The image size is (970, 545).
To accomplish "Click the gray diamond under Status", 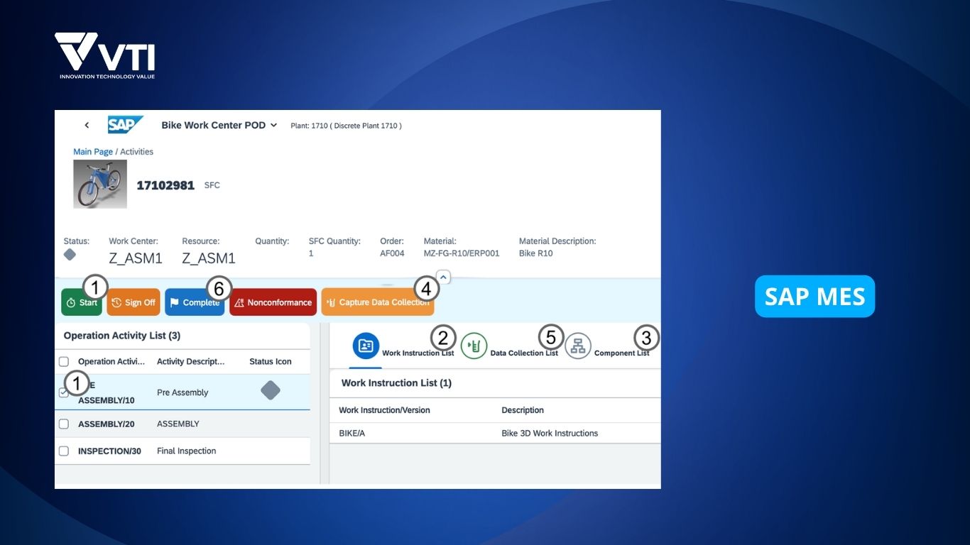I will [70, 255].
